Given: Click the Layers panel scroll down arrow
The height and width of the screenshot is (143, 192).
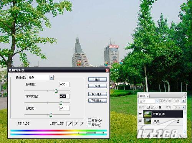Looking at the screenshot, I should coord(185,131).
